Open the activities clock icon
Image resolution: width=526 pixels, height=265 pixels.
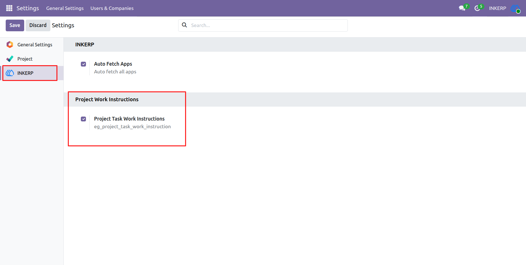[477, 8]
